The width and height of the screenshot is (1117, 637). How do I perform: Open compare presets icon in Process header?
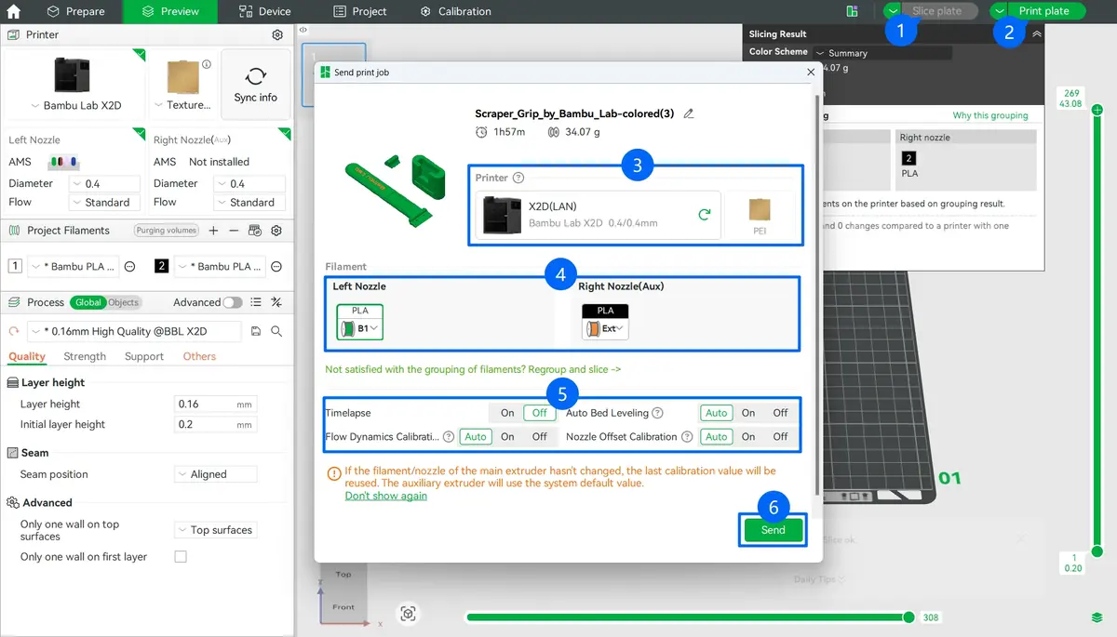pos(276,302)
